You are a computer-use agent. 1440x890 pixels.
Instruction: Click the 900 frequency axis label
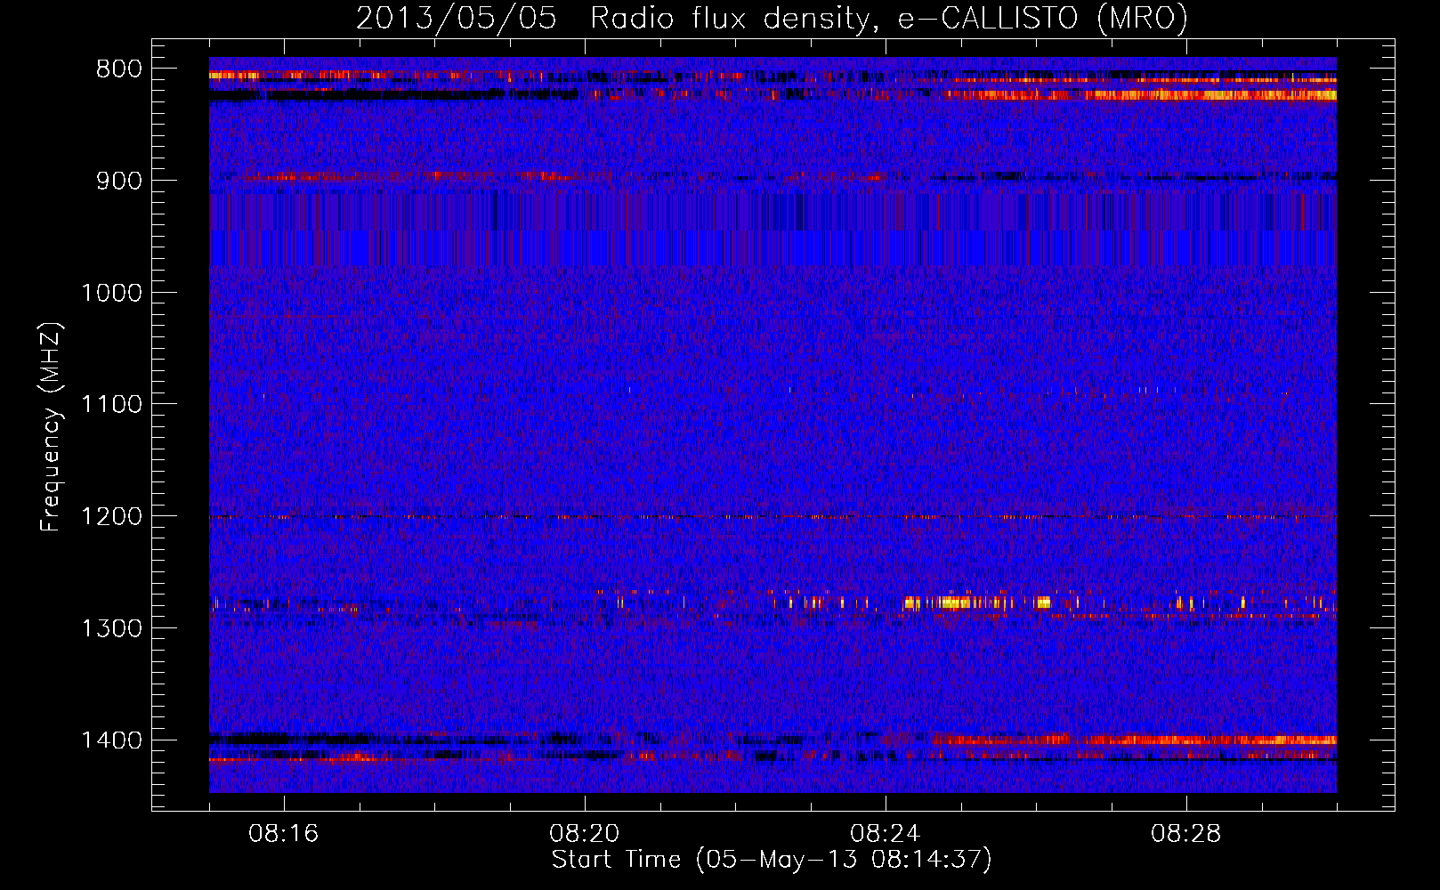(119, 181)
